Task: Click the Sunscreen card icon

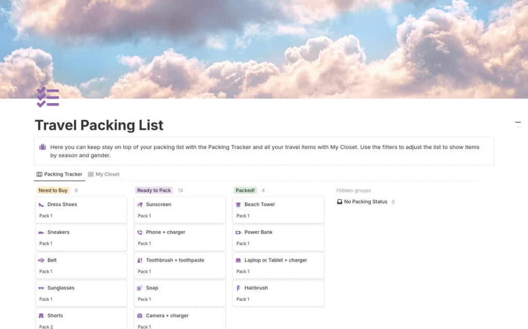Action: (x=140, y=204)
